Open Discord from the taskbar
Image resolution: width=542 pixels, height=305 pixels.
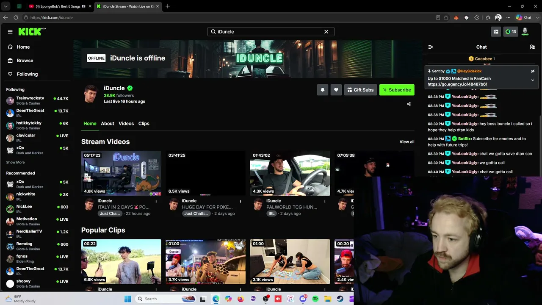303,299
